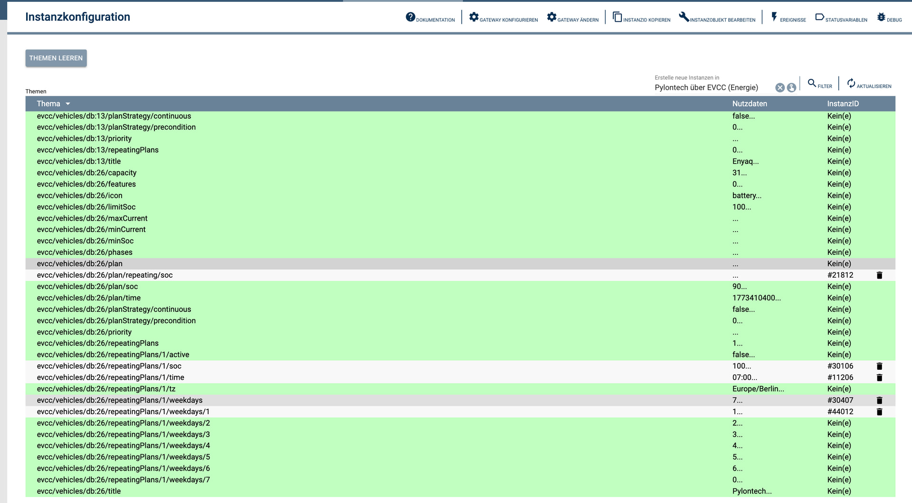Screen dimensions: 912x503
Task: Refresh the list with Aktualisieren
Action: click(x=869, y=84)
